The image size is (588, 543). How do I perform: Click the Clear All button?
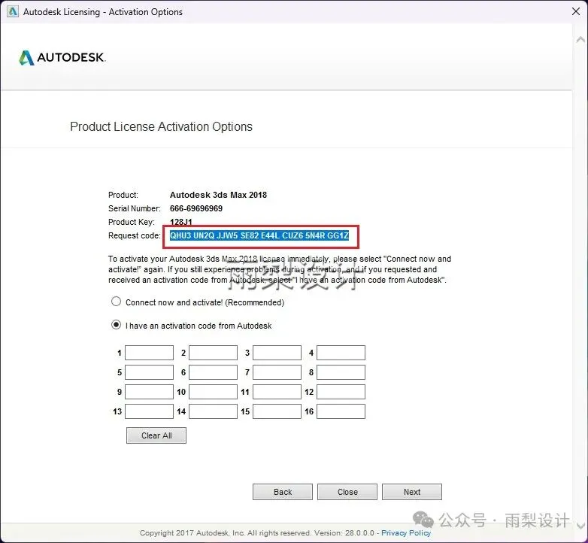(x=156, y=435)
